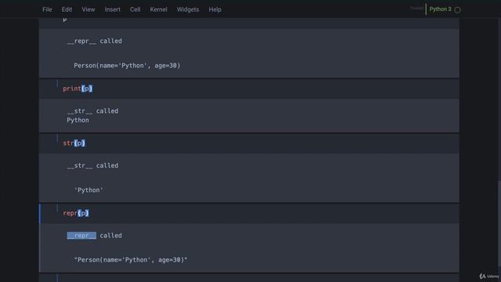Screen dimensions: 501x282
Task: Open the Edit menu
Action: 67,9
